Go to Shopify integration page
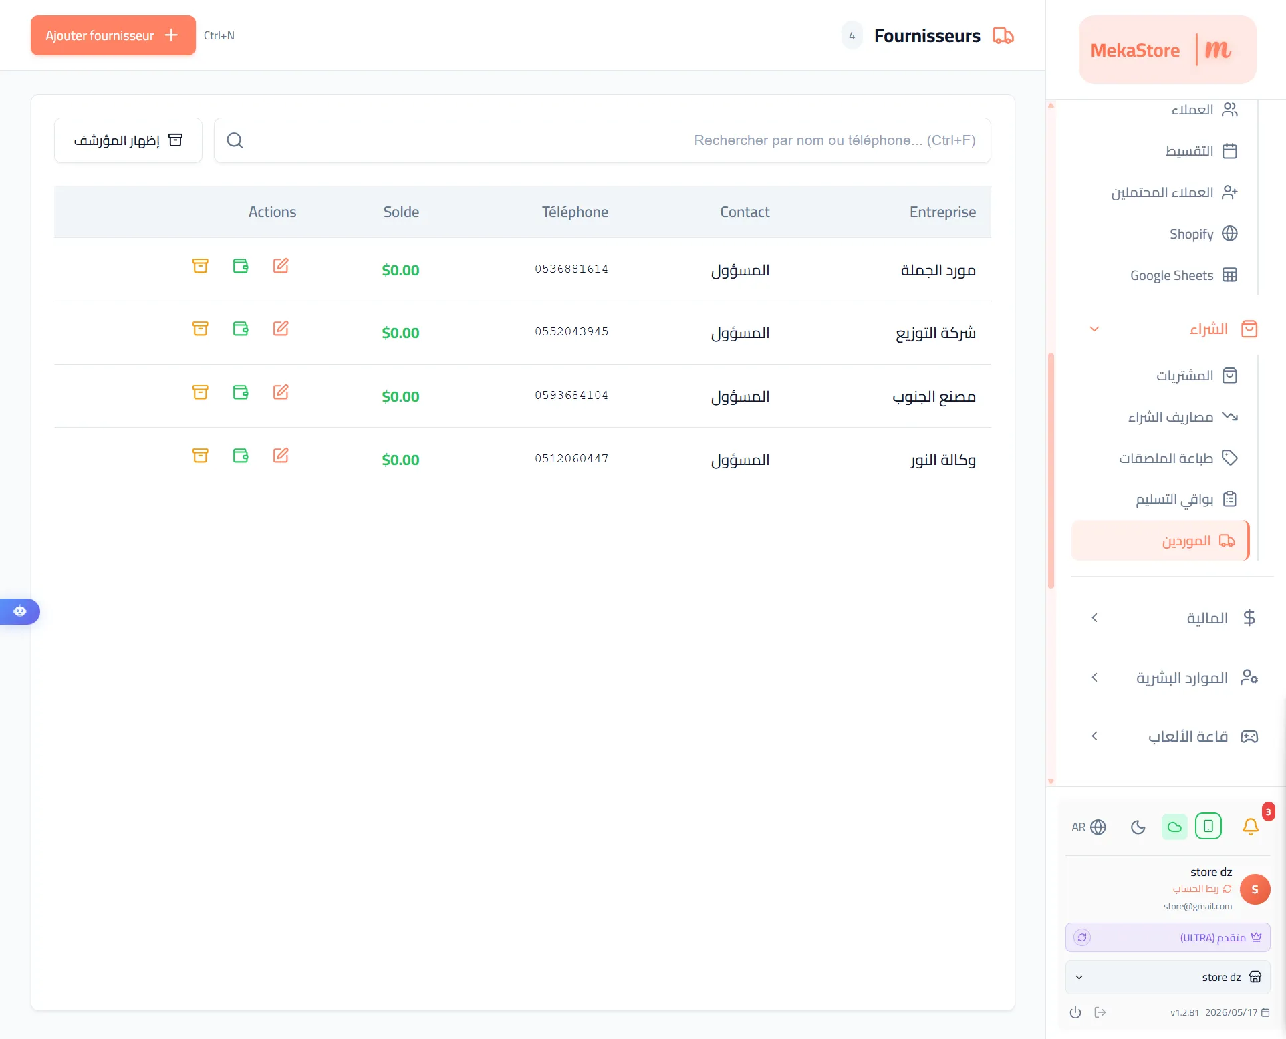The image size is (1286, 1039). point(1204,234)
